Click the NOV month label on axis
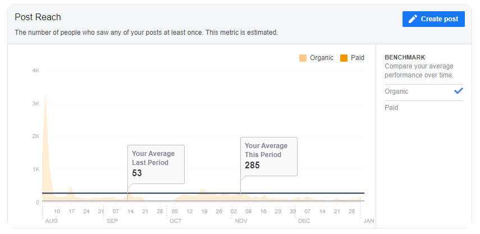Screen dimensions: 480x234 pos(241,221)
